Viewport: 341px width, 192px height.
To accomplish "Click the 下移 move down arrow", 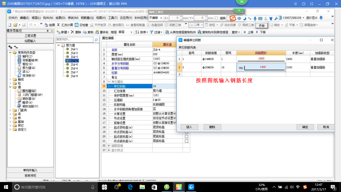I will (257, 32).
